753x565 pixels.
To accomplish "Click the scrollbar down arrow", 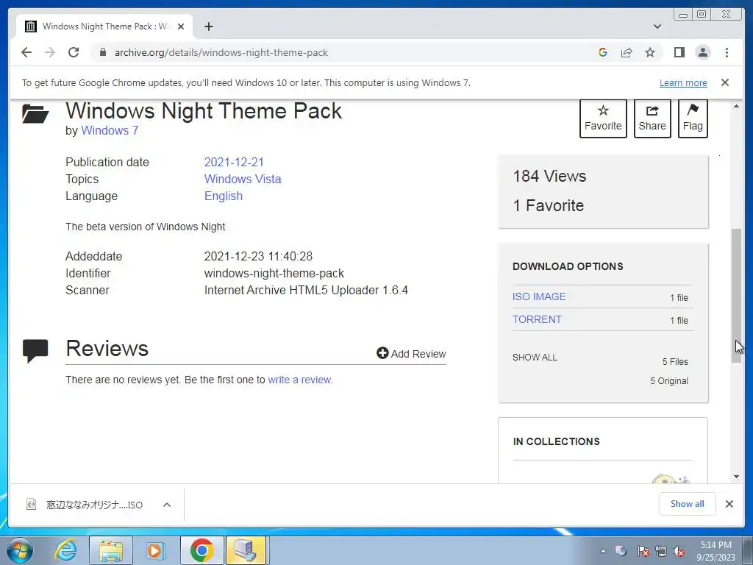I will click(x=736, y=477).
